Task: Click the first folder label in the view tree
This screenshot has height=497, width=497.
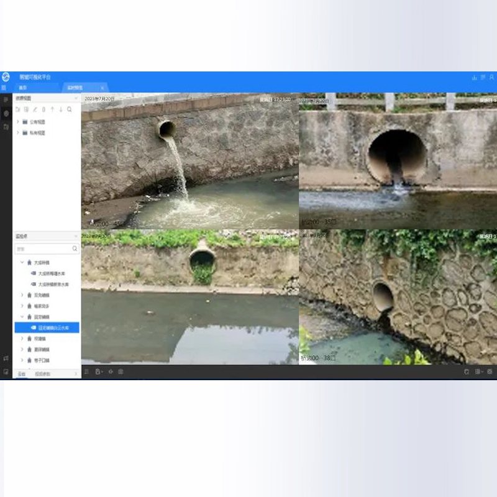Action: point(37,122)
